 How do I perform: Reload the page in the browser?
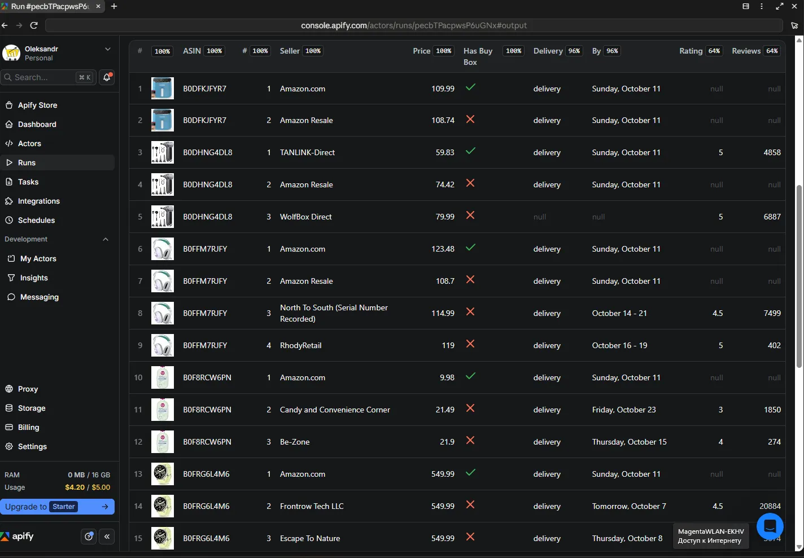tap(34, 25)
